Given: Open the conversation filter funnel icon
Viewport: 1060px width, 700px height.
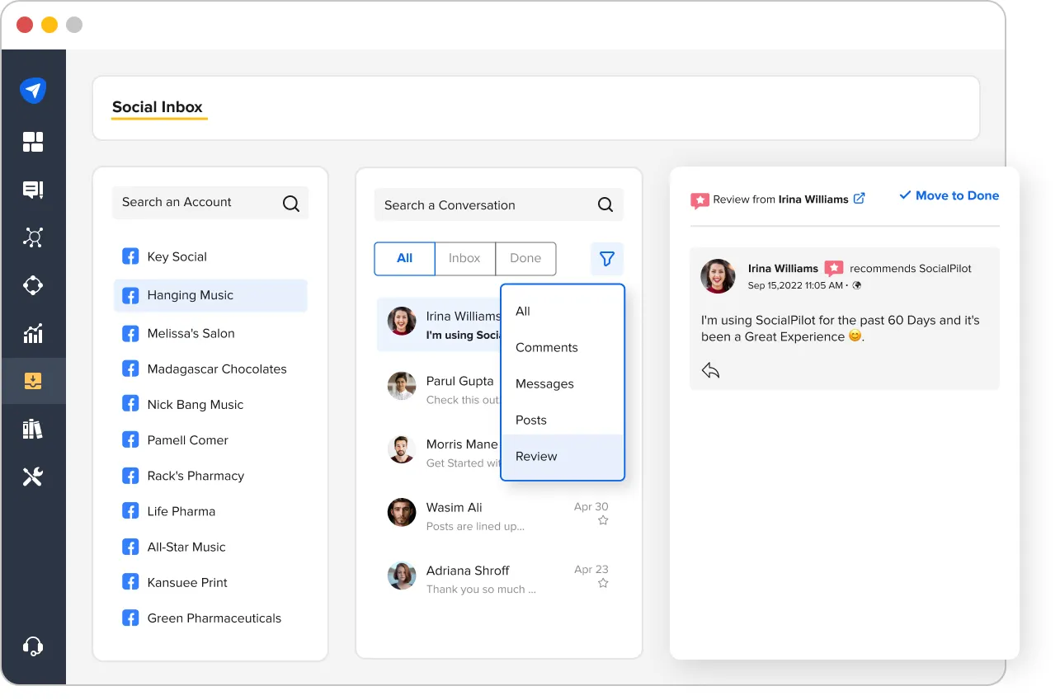Looking at the screenshot, I should [607, 259].
